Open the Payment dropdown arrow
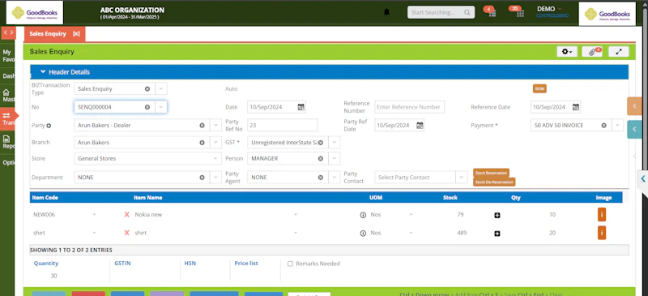 [x=618, y=126]
